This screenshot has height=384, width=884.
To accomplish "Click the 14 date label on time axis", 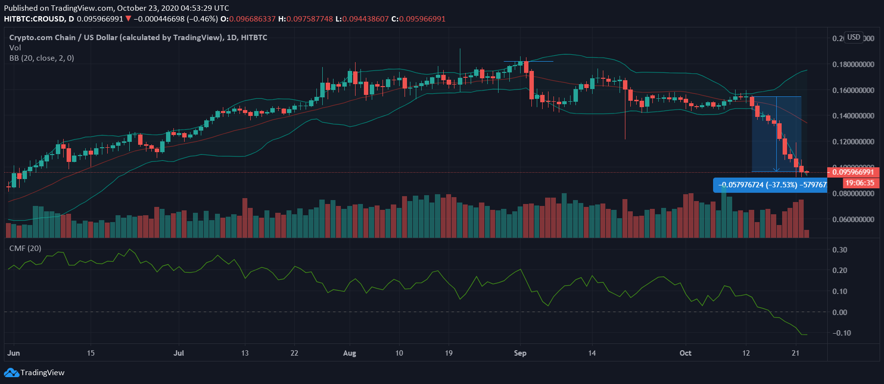I will click(x=592, y=353).
